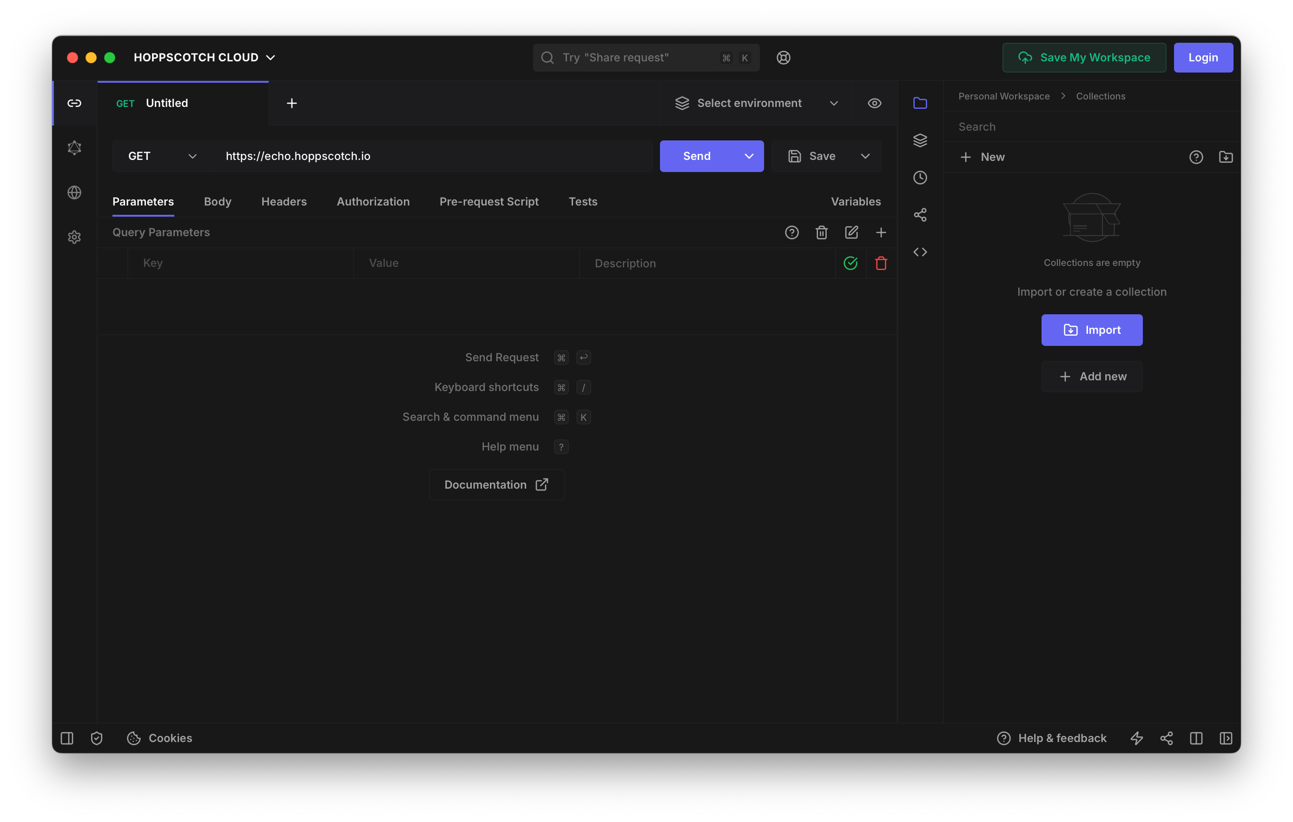Open the Documentation link
1293x822 pixels.
(496, 484)
